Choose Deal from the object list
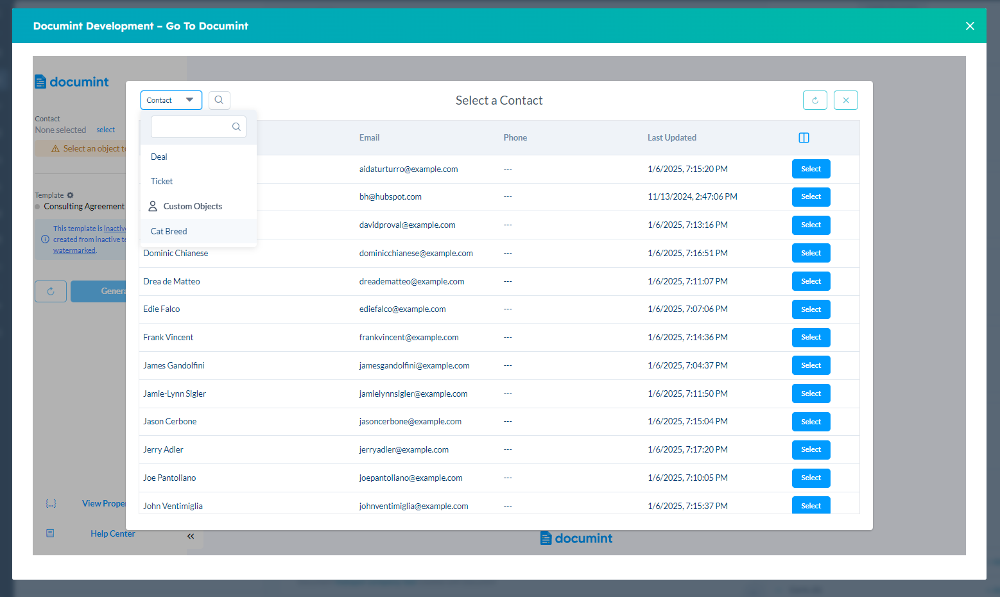1000x597 pixels. pyautogui.click(x=159, y=157)
